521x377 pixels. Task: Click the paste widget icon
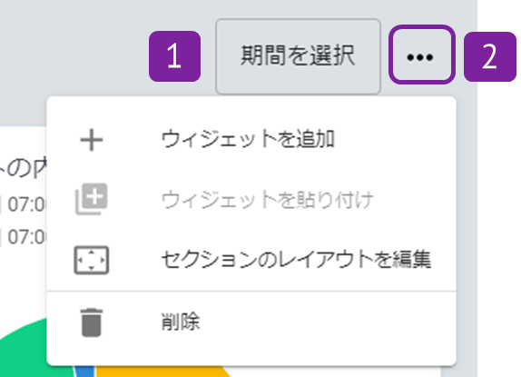92,199
